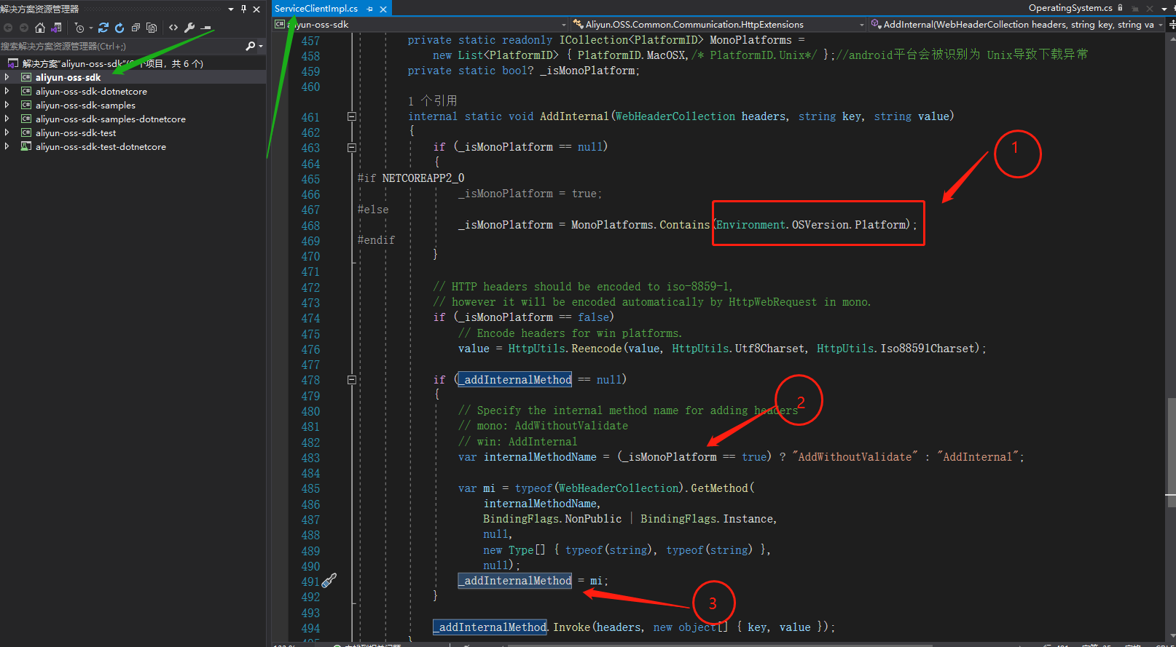Toggle auto-hide pin for Solution Explorer
The width and height of the screenshot is (1176, 647).
click(243, 9)
